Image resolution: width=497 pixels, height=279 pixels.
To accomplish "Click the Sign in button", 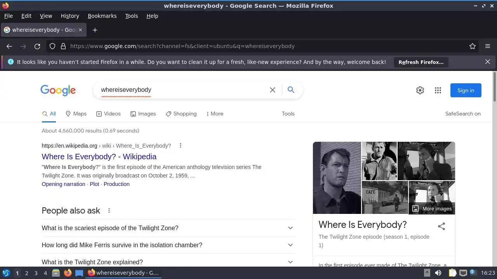I will click(466, 90).
